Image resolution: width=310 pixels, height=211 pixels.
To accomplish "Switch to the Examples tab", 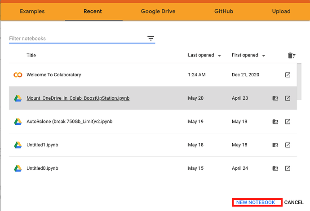I will pyautogui.click(x=32, y=11).
